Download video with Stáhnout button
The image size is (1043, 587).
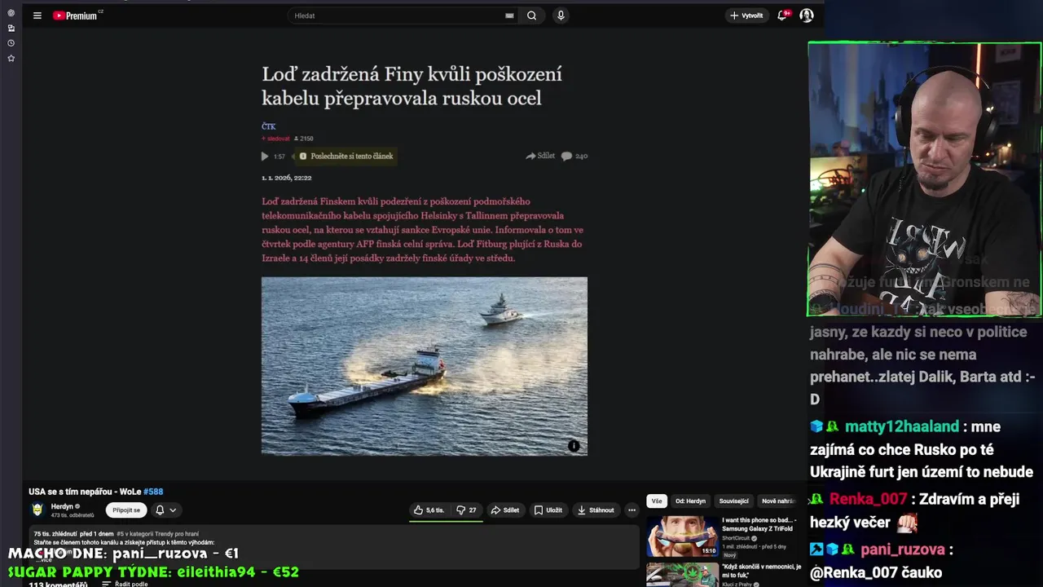pos(596,510)
